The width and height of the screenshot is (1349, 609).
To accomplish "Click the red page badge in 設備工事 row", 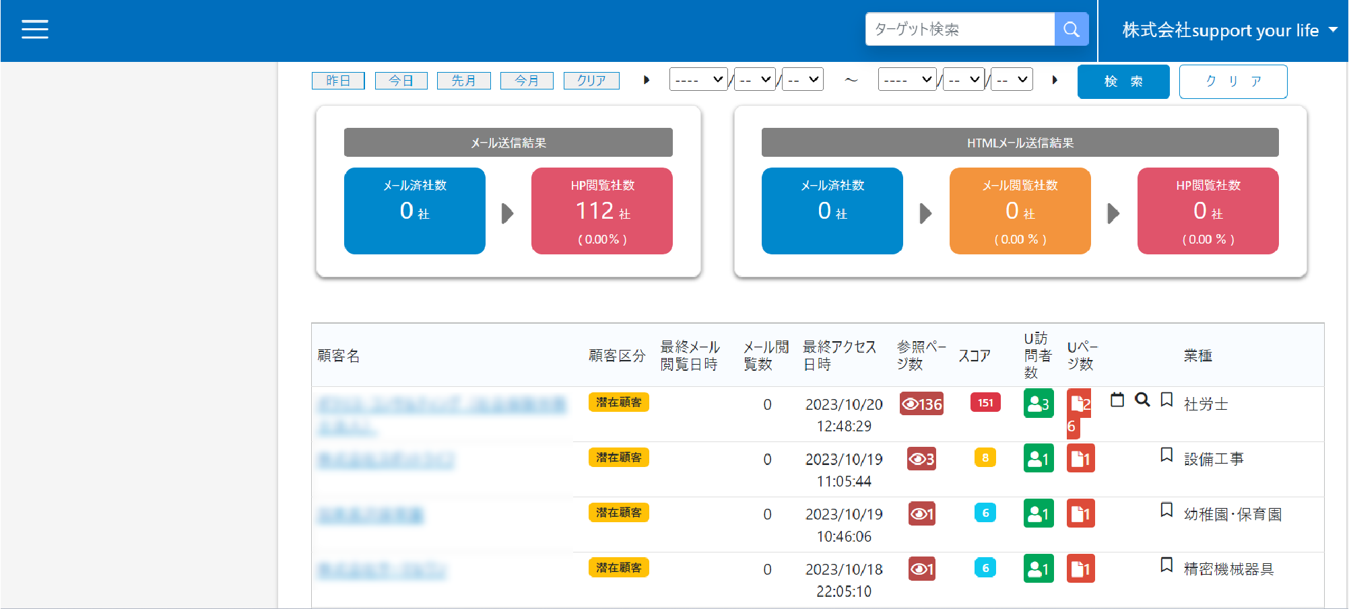I will click(1081, 459).
